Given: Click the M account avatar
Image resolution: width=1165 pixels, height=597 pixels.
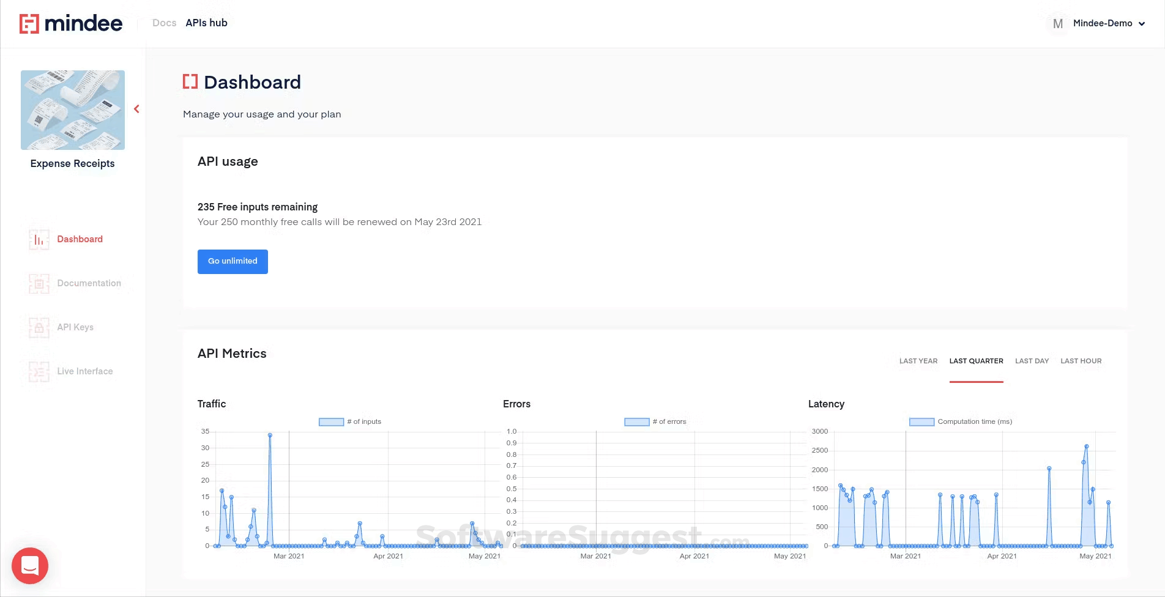Looking at the screenshot, I should (1057, 24).
